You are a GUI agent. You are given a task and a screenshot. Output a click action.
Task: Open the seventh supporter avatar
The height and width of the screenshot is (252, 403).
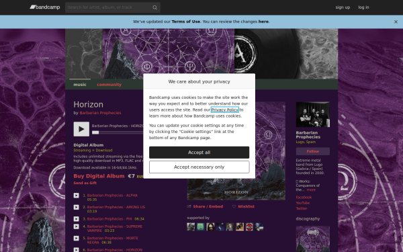pyautogui.click(x=250, y=227)
